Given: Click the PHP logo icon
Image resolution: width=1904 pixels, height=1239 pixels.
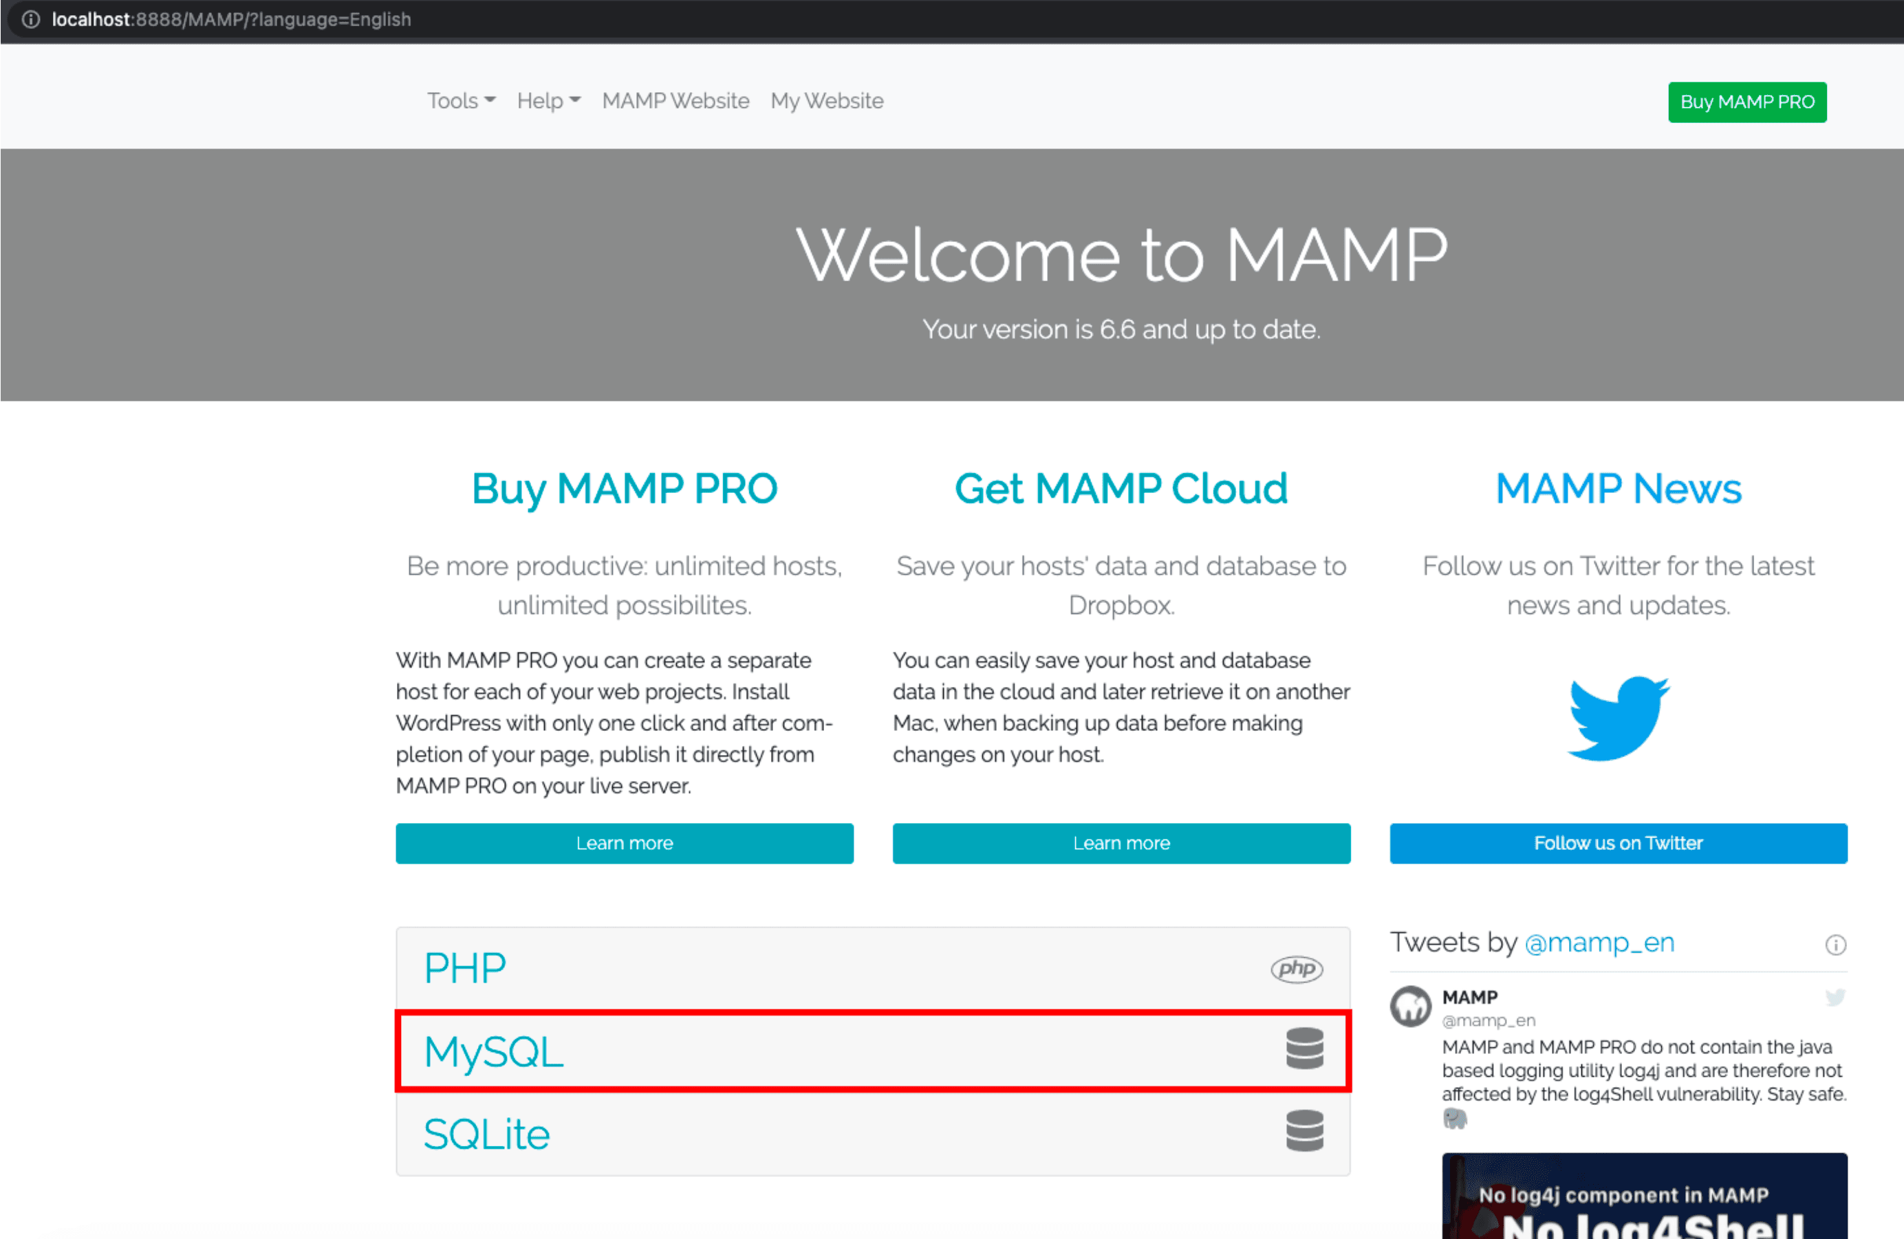Looking at the screenshot, I should [1296, 969].
